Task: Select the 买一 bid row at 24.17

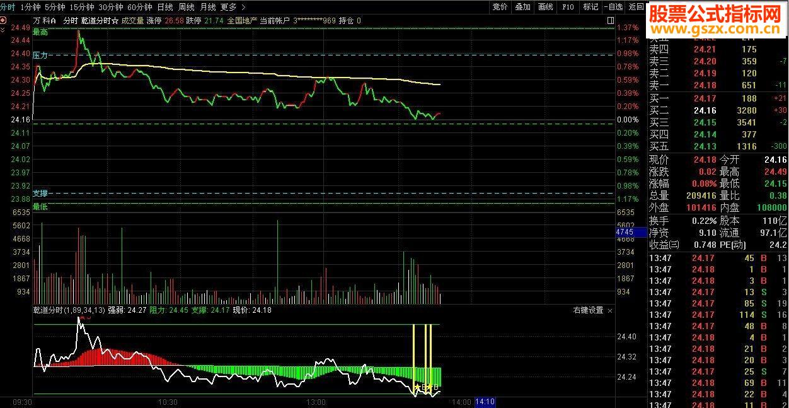Action: (x=718, y=98)
